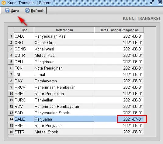This screenshot has width=163, height=144.
Task: Click row number 8 header
Action: tap(11, 81)
